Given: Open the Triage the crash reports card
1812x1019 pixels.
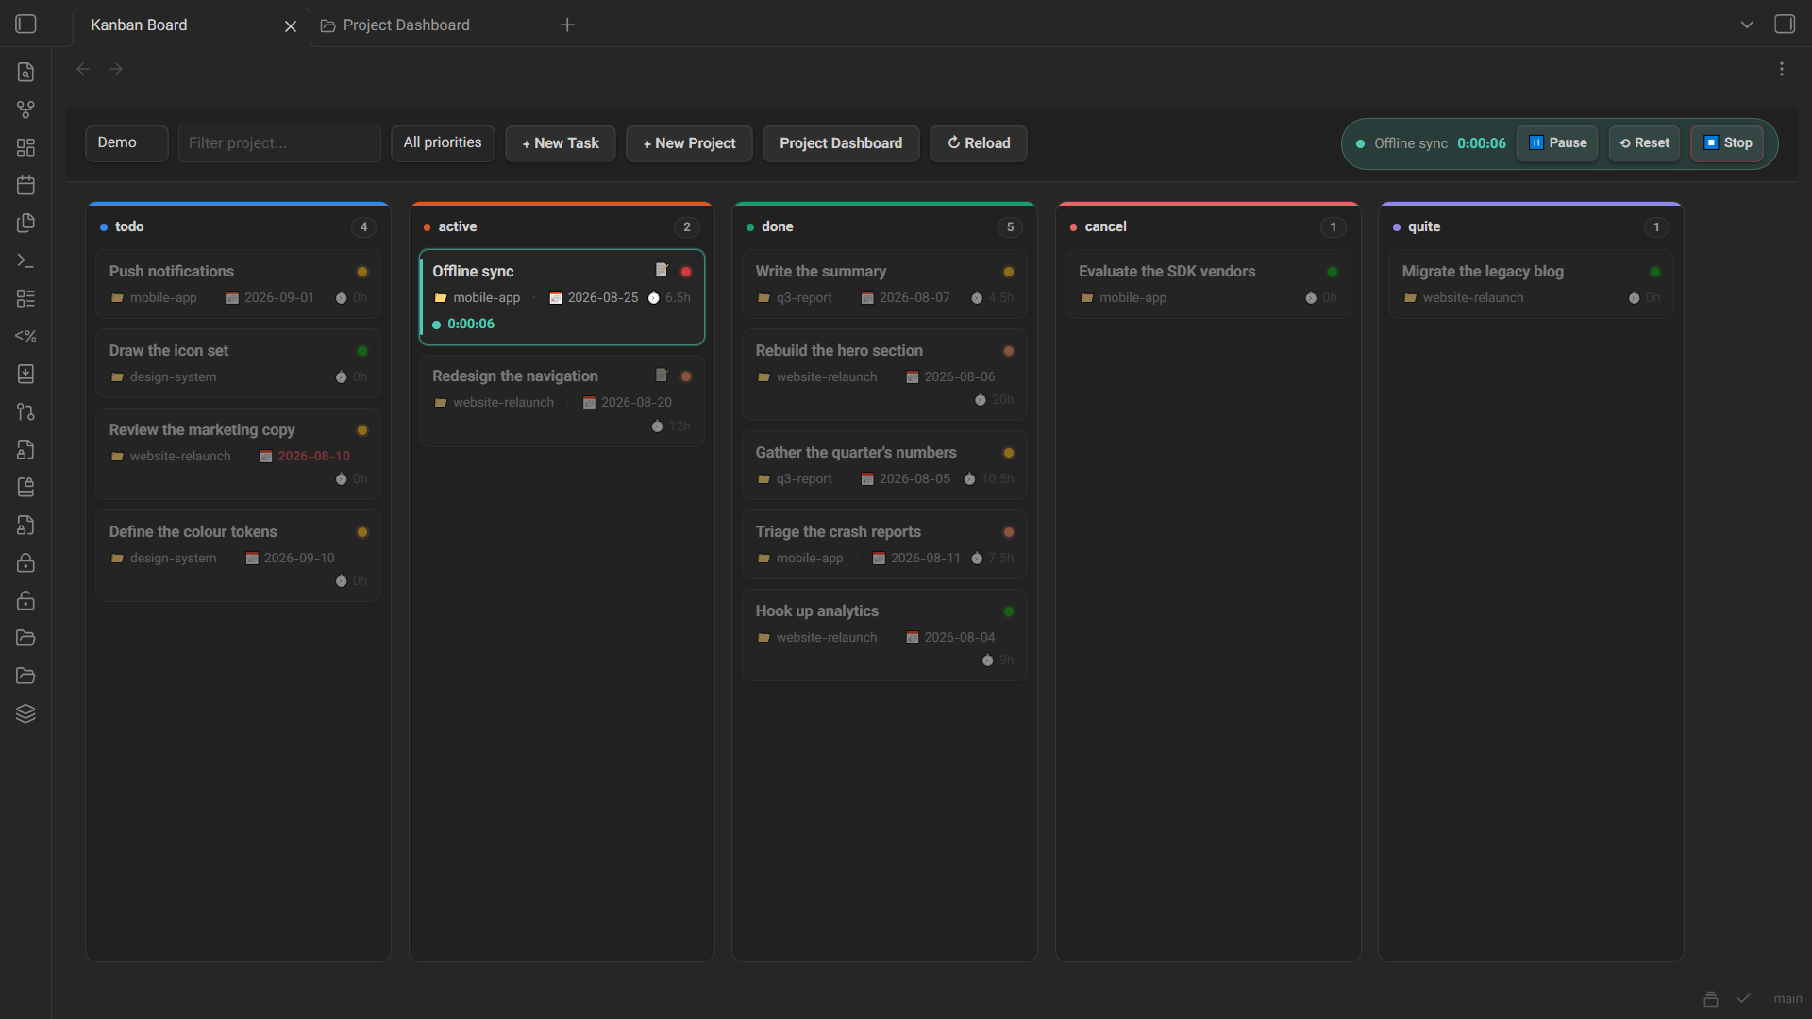Looking at the screenshot, I should (x=884, y=543).
